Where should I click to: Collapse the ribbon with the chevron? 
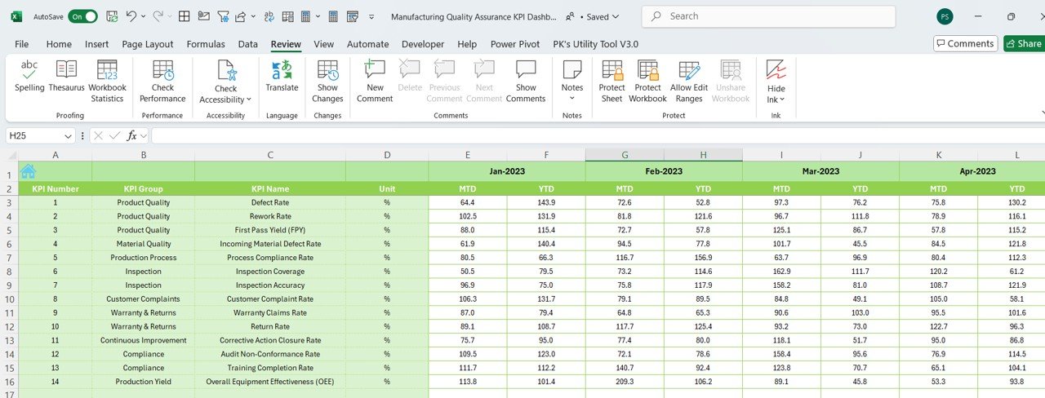point(1043,113)
